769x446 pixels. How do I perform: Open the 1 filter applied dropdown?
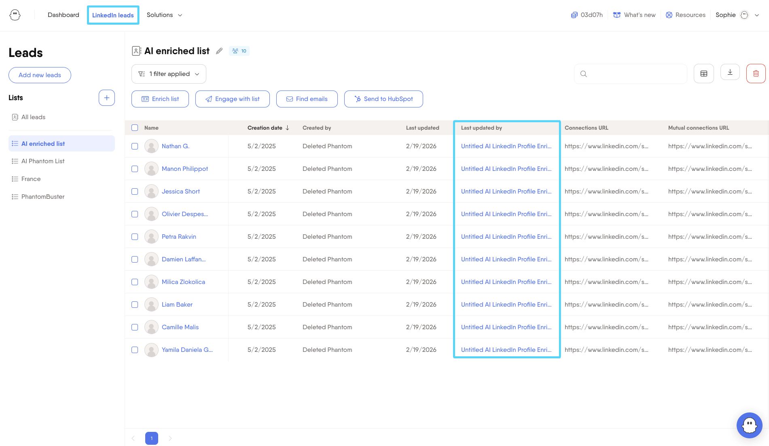click(x=169, y=74)
